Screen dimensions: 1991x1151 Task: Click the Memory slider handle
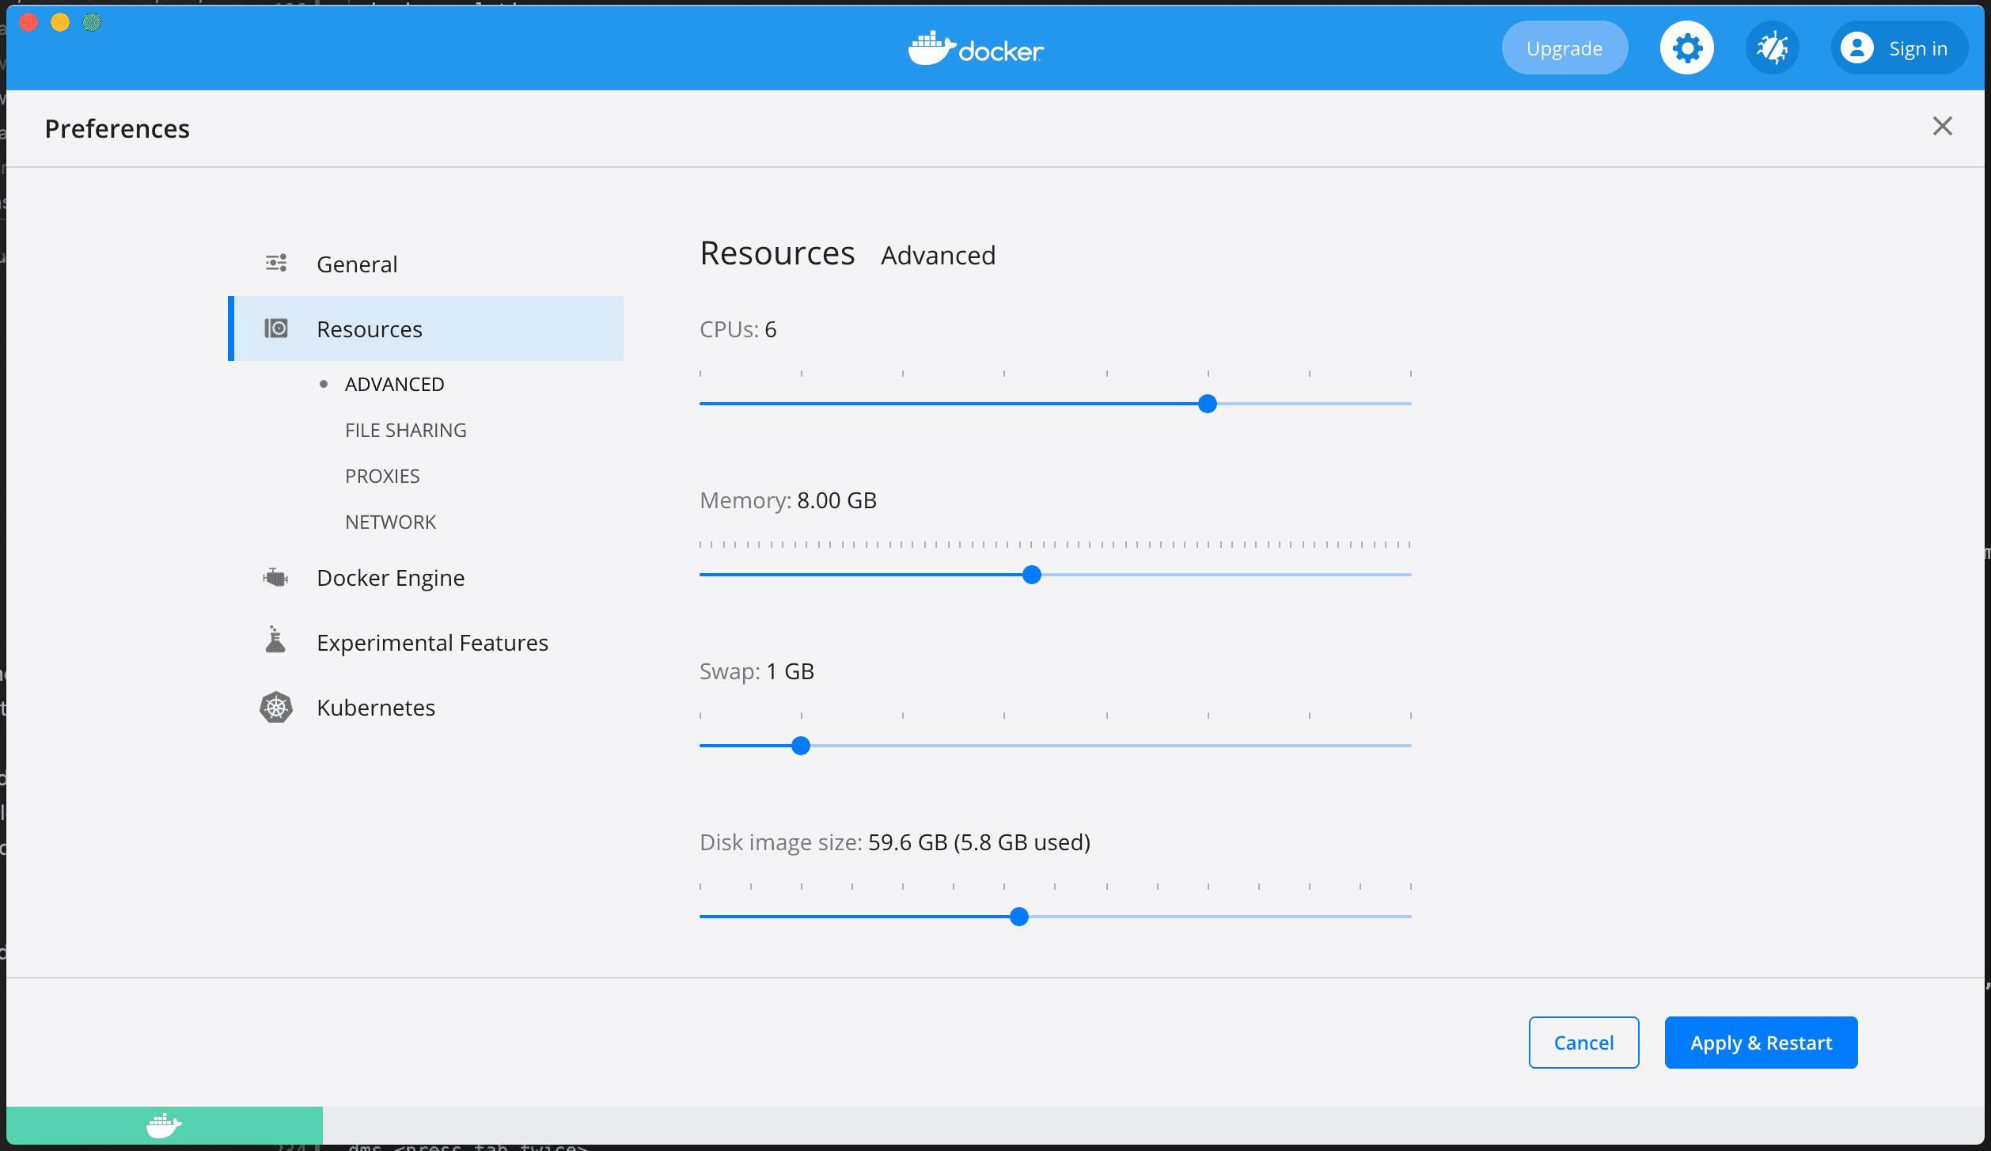[1031, 575]
